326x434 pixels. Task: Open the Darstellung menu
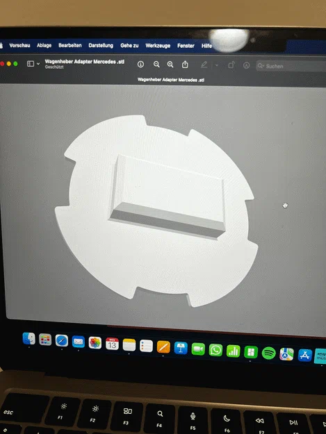pyautogui.click(x=101, y=46)
